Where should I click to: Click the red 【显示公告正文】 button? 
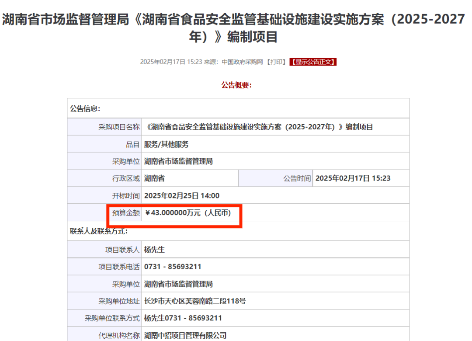[x=313, y=62]
